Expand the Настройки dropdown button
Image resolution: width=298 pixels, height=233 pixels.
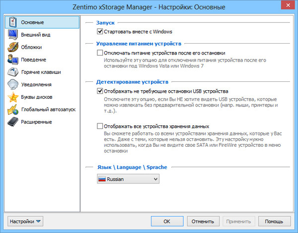26,221
